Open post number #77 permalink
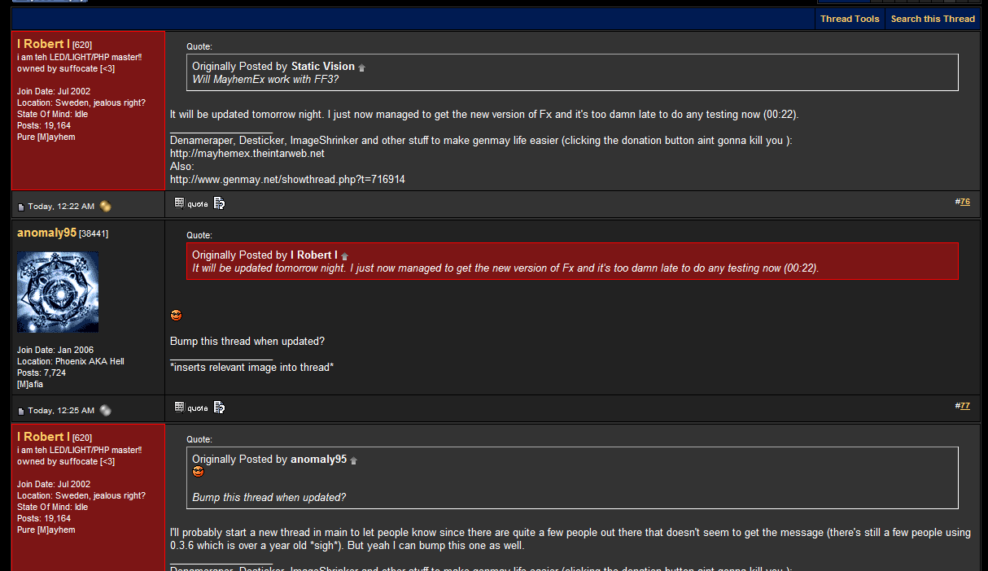Screen dimensions: 988x571 pos(964,405)
